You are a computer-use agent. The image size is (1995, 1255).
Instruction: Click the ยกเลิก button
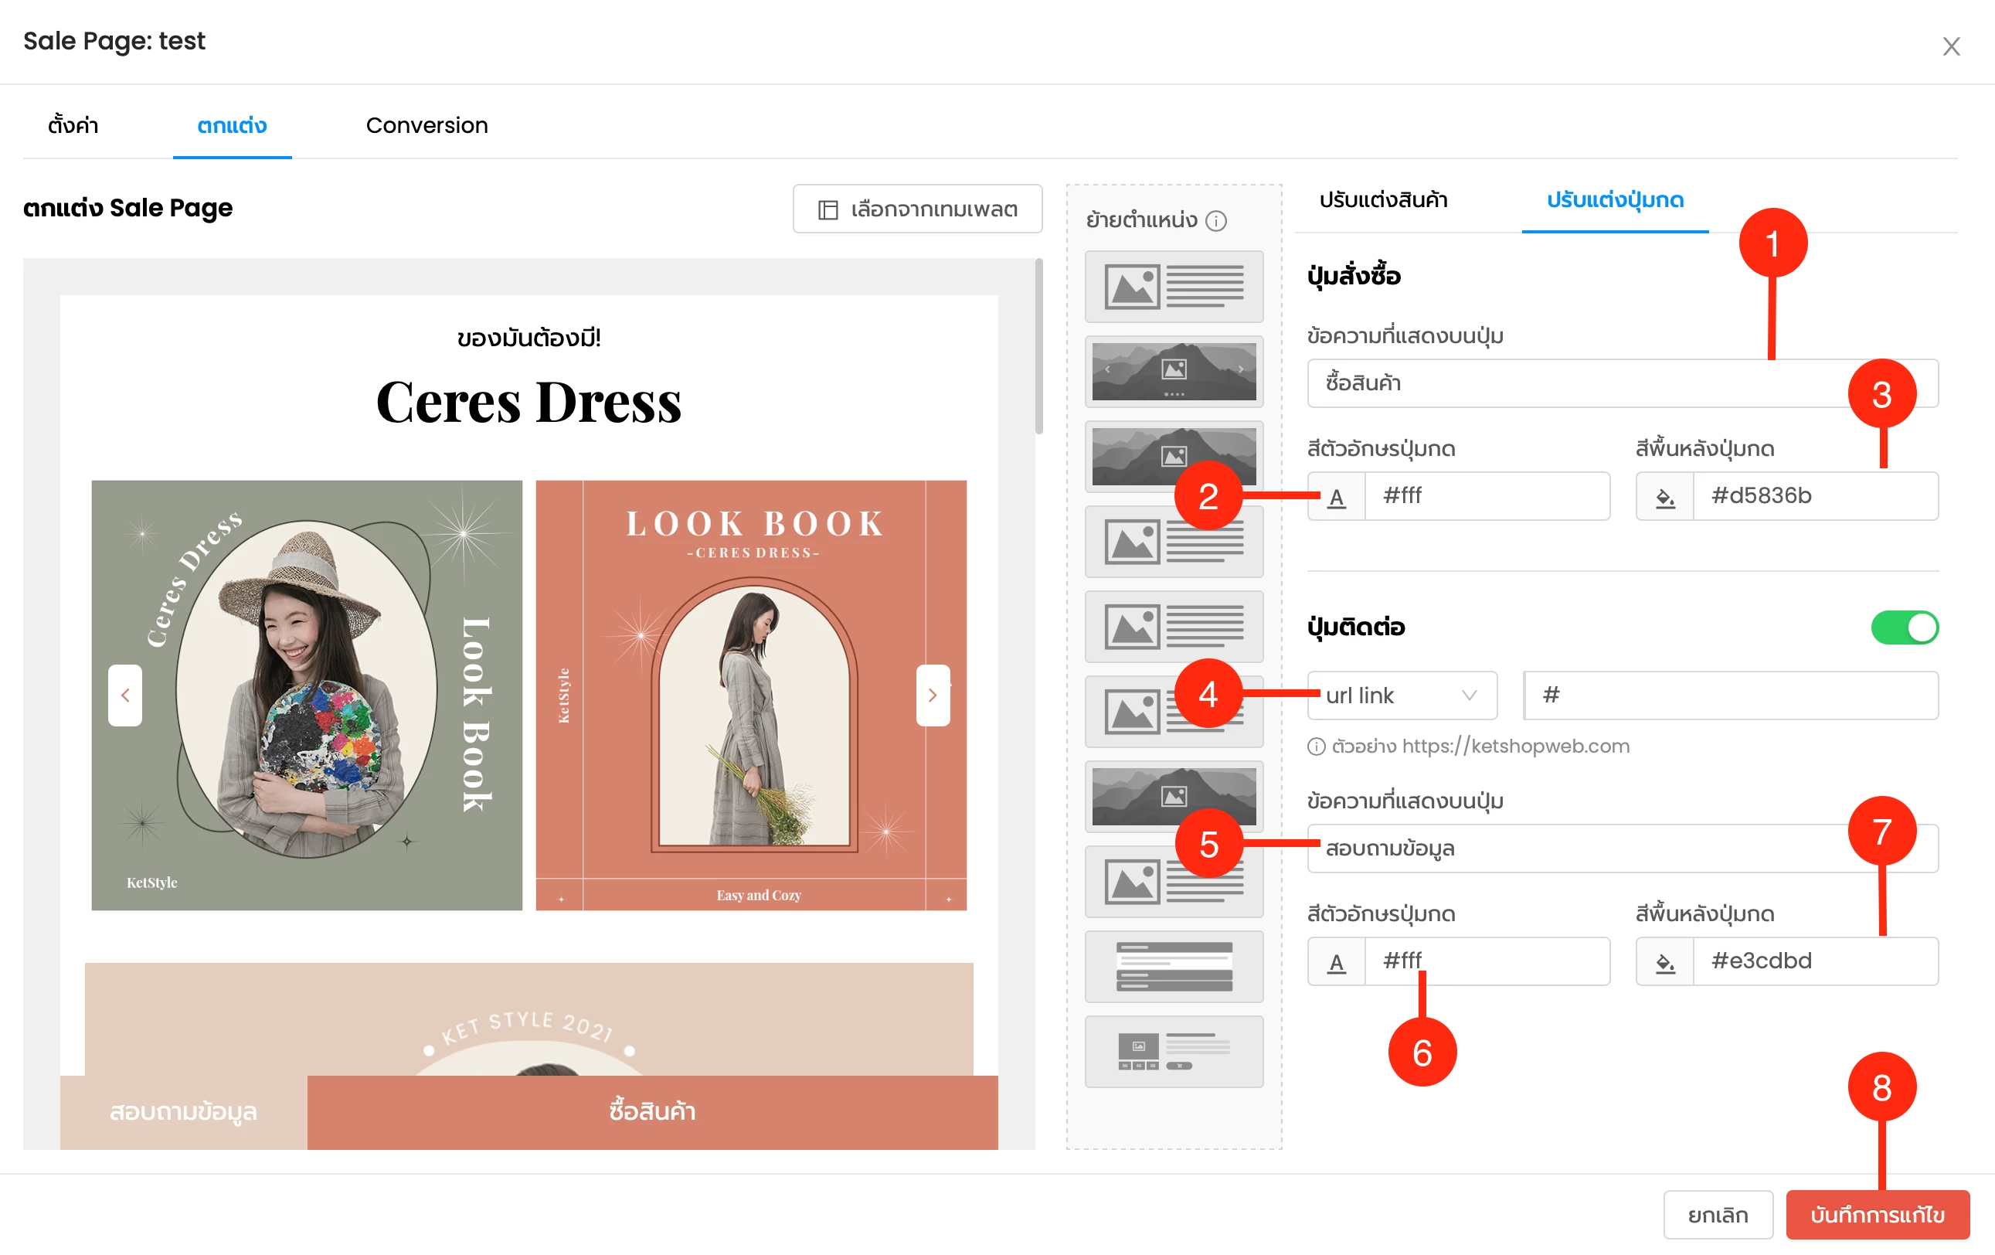(1718, 1214)
